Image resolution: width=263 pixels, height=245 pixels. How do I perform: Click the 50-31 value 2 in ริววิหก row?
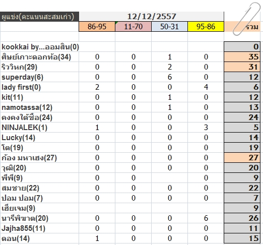(x=169, y=67)
